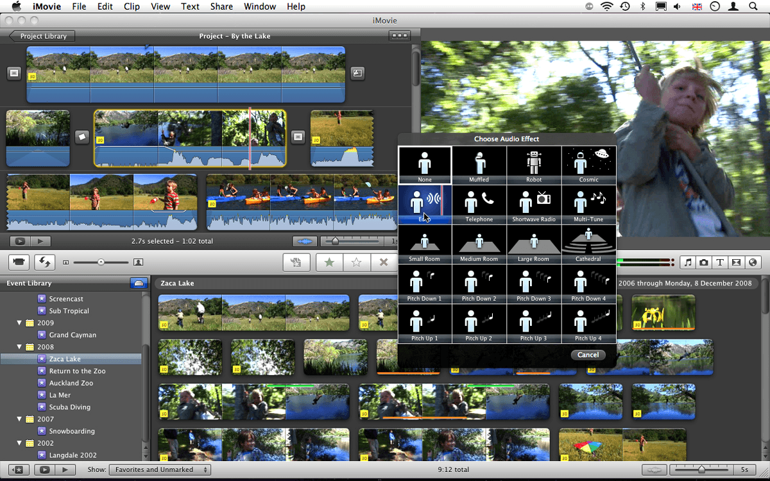Select the Robot audio effect

534,165
